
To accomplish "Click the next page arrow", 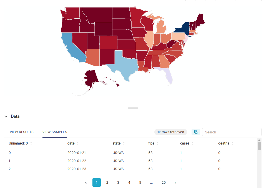I will pos(175,183).
